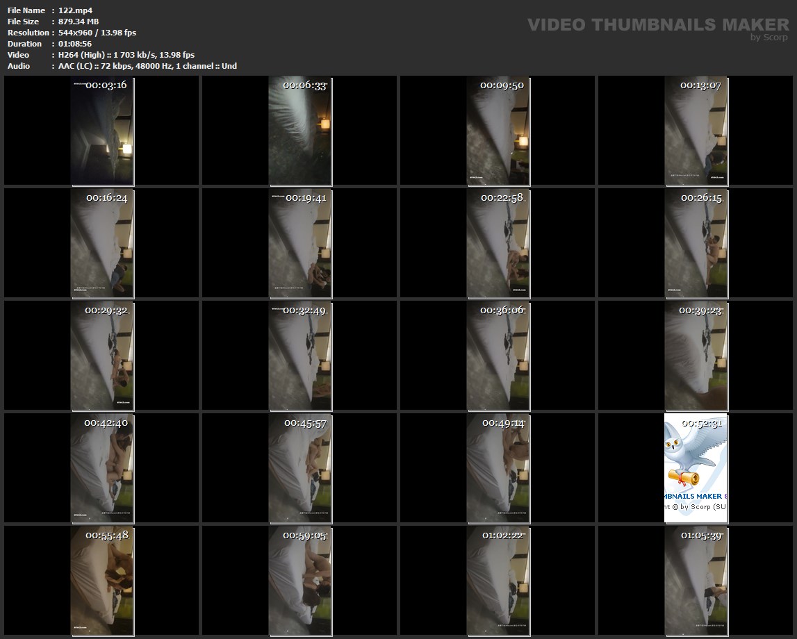Pick the frame marked 00:42:40
The image size is (797, 639).
102,469
